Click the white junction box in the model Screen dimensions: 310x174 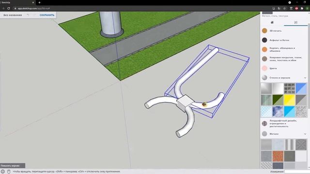[x=185, y=103]
